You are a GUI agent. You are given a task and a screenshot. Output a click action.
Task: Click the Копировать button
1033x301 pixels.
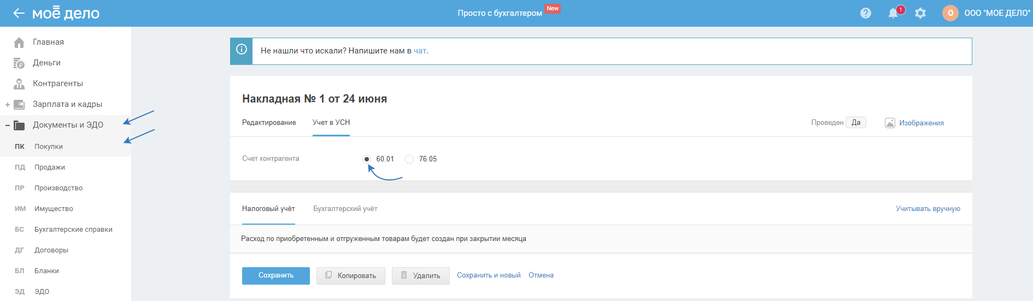coord(351,276)
